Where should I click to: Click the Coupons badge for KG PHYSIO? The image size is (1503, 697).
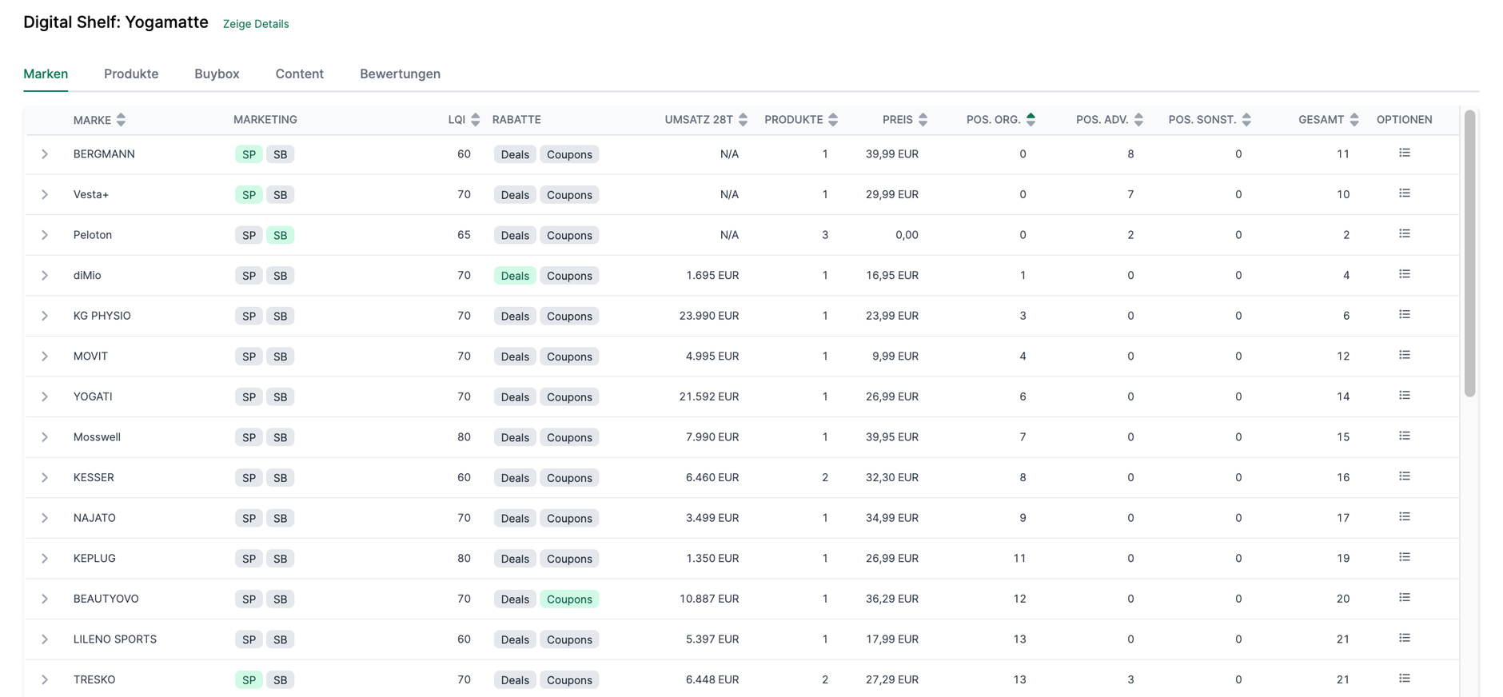569,316
